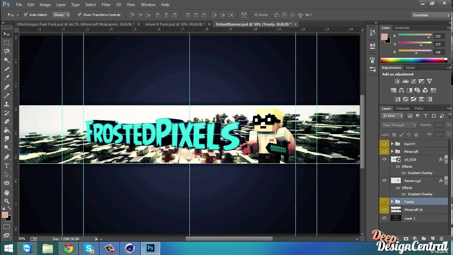Screen dimensions: 453x255
Task: Hide the Dark!!!! group layer
Action: [x=384, y=144]
